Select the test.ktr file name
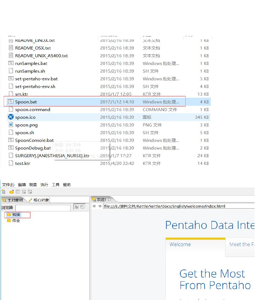The height and width of the screenshot is (300, 255). (x=22, y=163)
